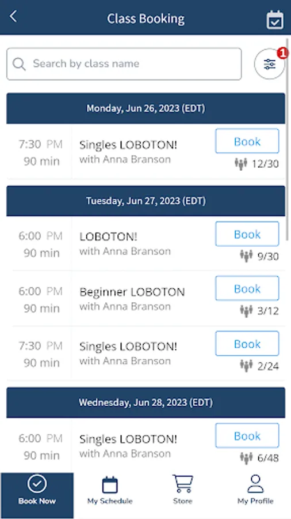Viewport: 291px width, 519px height.
Task: Book Tuesday 6:00 PM LOBOTON! class
Action: [247, 234]
